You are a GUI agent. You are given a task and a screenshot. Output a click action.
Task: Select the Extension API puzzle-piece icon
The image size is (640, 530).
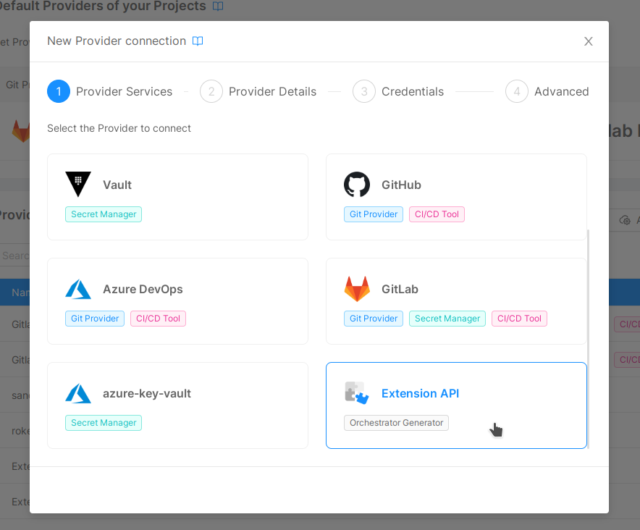pyautogui.click(x=357, y=392)
